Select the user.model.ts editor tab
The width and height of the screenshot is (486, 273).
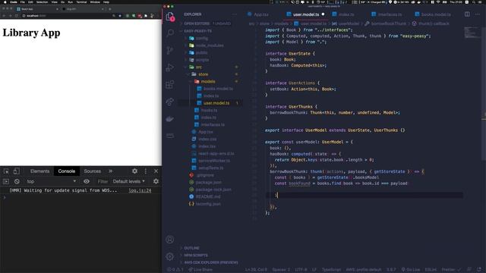pos(305,14)
